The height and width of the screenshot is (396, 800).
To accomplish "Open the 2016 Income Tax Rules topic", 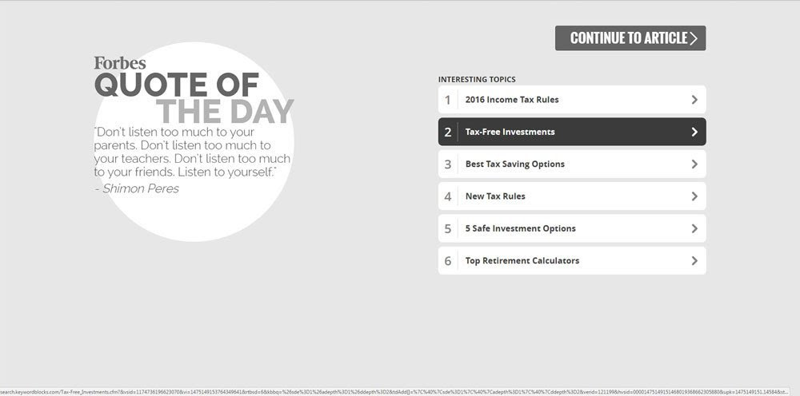I will coord(512,100).
